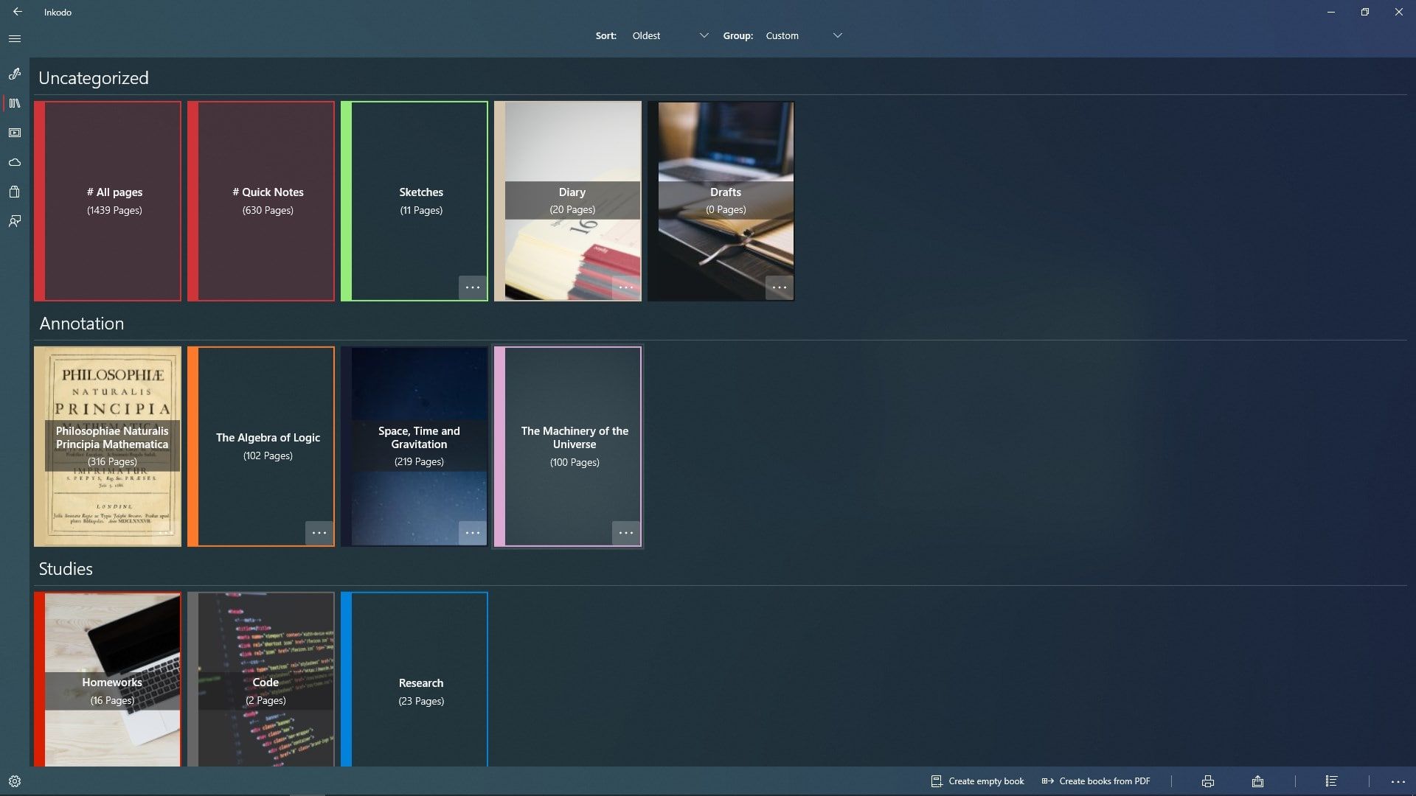Click the share icon in the bottom bar
Viewport: 1416px width, 796px height.
pyautogui.click(x=1257, y=781)
